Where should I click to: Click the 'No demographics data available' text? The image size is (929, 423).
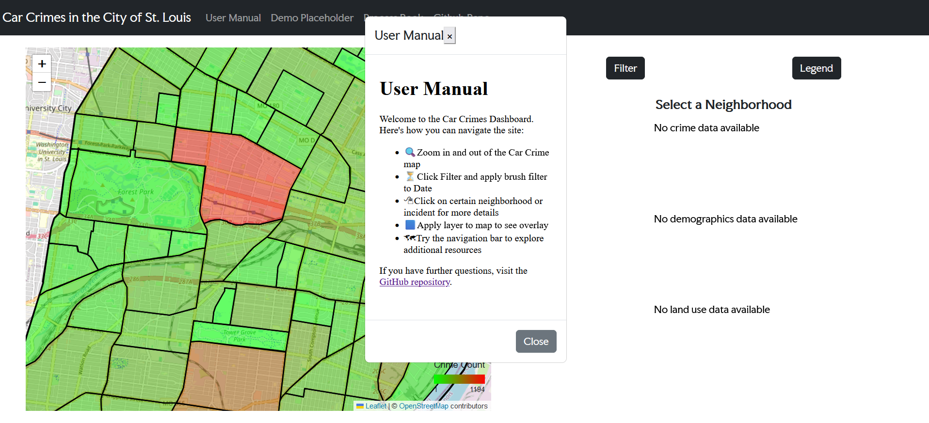pyautogui.click(x=725, y=219)
